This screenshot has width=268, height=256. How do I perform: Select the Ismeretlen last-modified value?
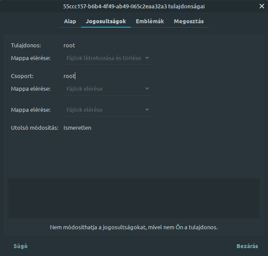tap(77, 128)
